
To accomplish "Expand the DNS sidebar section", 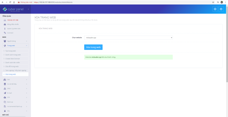I will (x=15, y=88).
